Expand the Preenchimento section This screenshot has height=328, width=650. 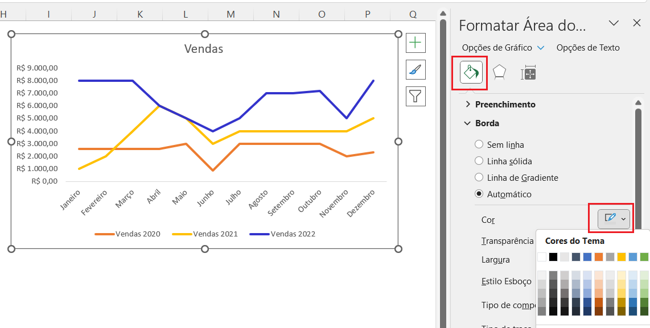(505, 105)
